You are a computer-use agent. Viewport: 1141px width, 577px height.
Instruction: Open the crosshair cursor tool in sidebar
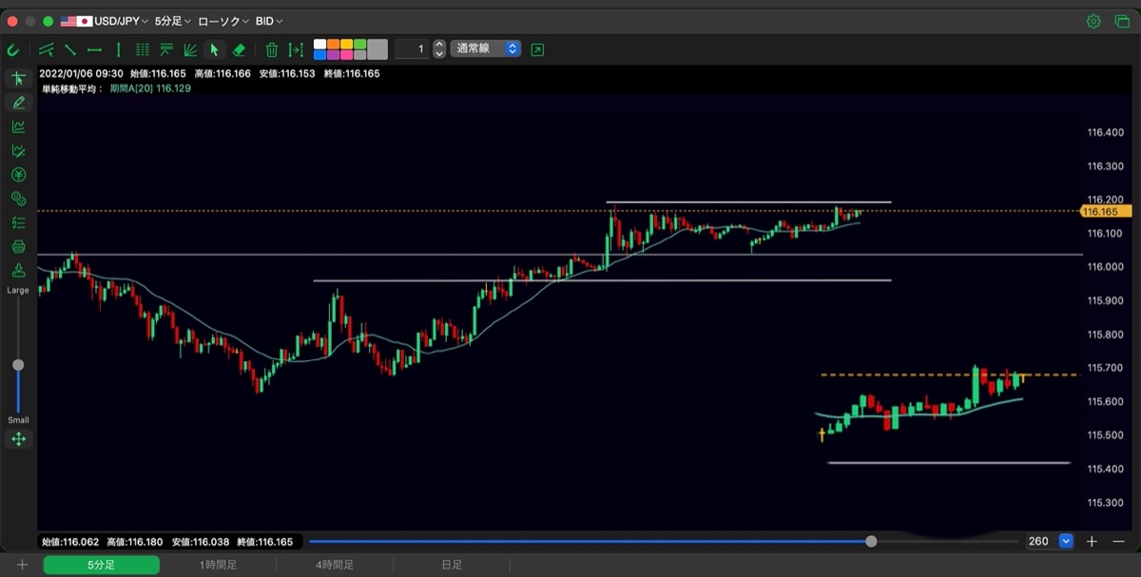pyautogui.click(x=18, y=78)
